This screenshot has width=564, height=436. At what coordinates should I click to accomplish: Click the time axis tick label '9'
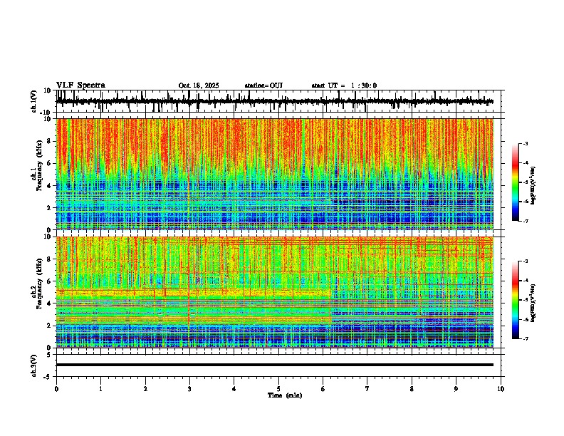point(456,389)
